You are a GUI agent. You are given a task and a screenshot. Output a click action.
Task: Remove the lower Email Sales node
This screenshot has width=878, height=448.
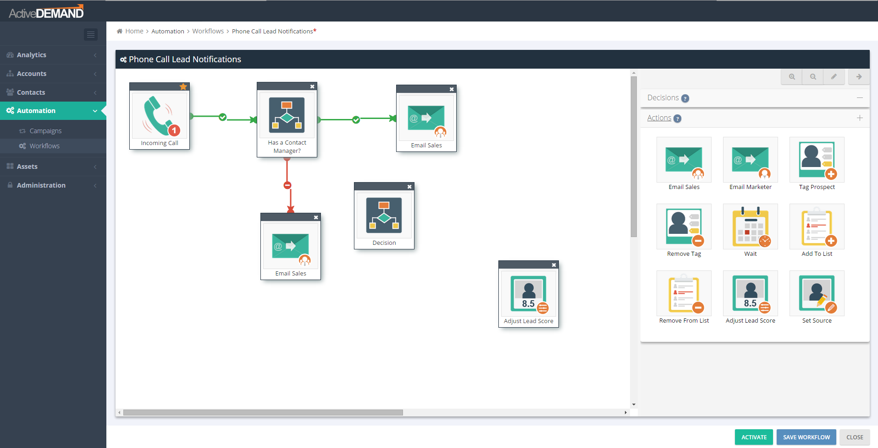pos(316,217)
